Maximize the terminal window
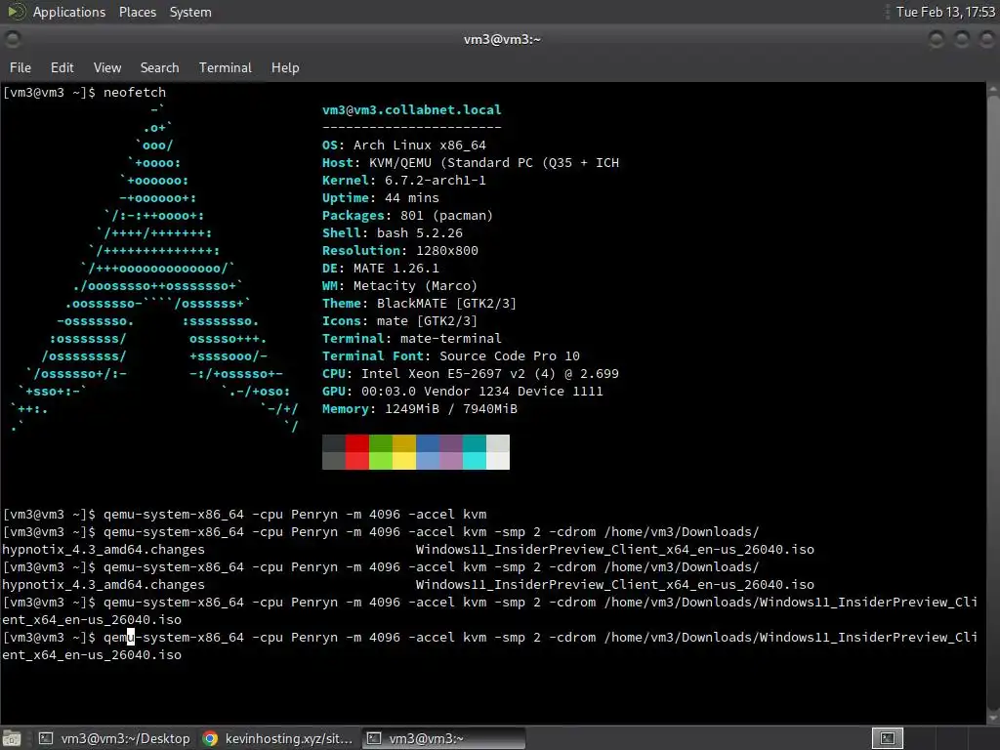The width and height of the screenshot is (1000, 750). point(962,39)
